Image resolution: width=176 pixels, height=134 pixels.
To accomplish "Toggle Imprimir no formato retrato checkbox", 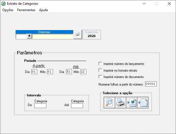I will [100, 70].
